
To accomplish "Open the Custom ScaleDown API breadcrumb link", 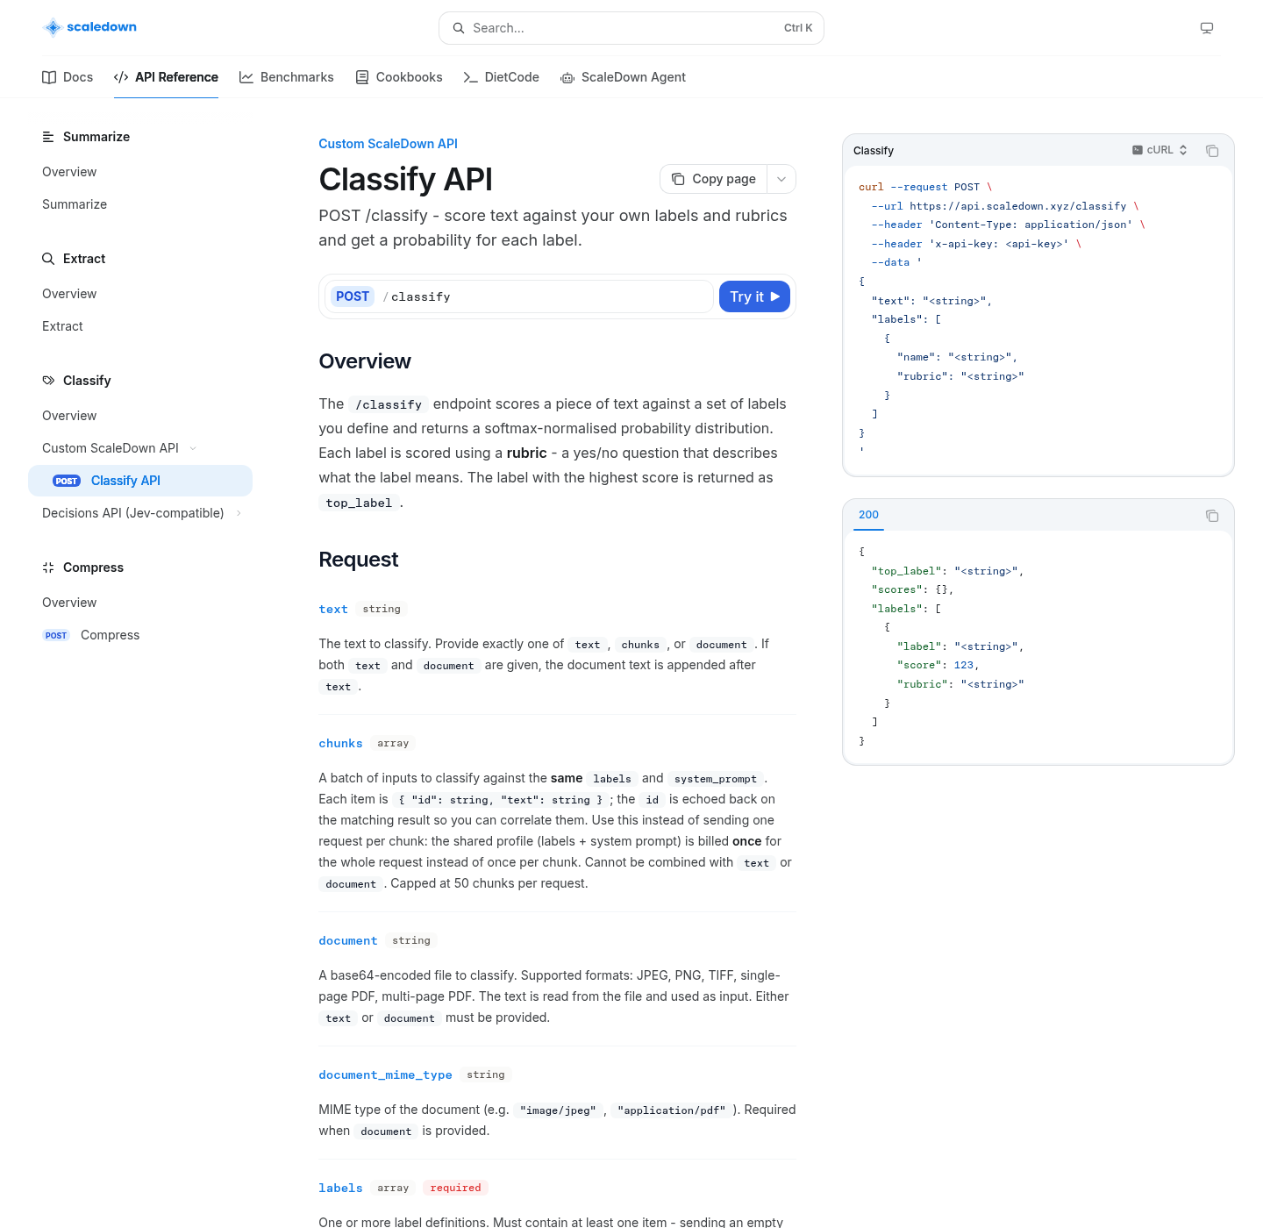I will click(388, 144).
